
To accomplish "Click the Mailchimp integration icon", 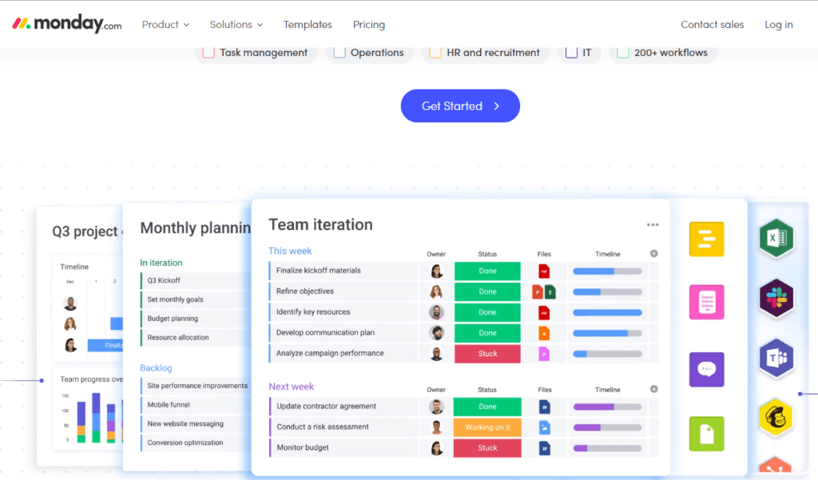I will click(x=776, y=419).
